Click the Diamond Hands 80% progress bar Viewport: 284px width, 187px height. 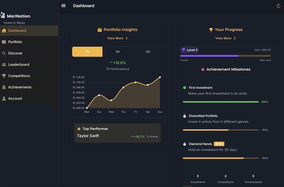tap(221, 158)
